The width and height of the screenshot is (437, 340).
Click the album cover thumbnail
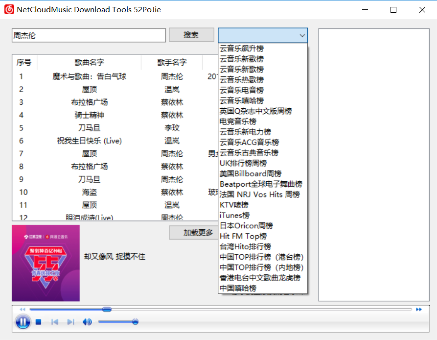coord(46,263)
